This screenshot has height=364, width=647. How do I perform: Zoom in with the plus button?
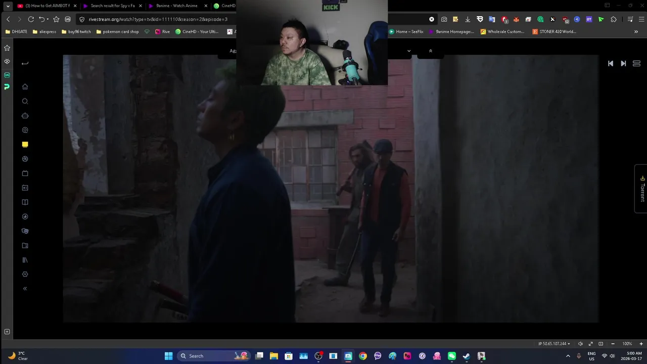click(x=641, y=344)
